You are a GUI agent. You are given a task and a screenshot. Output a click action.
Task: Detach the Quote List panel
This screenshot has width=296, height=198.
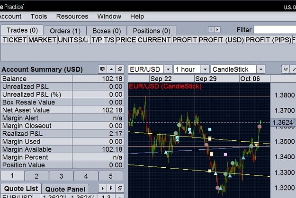tap(120, 188)
